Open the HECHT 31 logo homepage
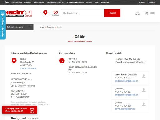 point(19,13)
